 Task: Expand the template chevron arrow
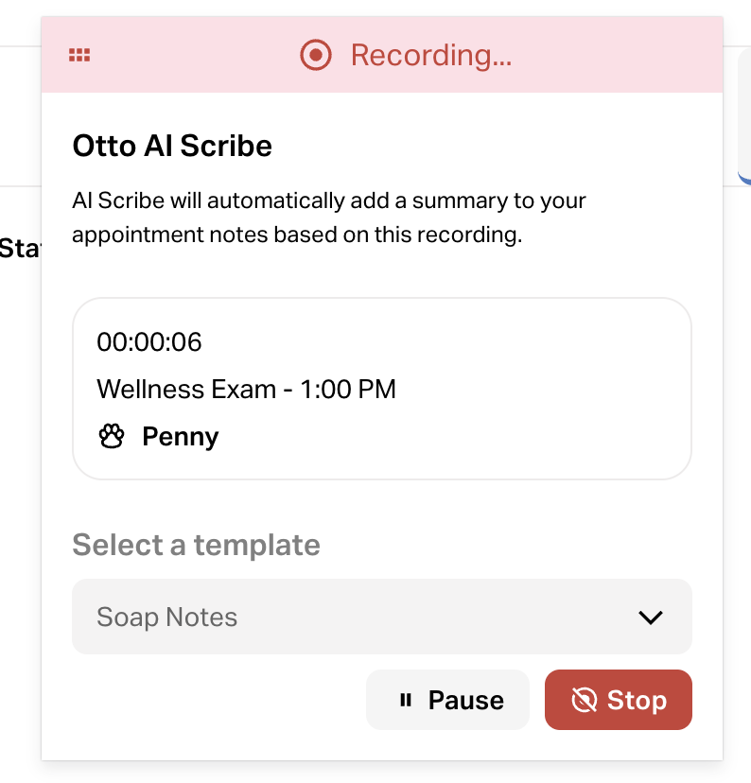tap(650, 618)
